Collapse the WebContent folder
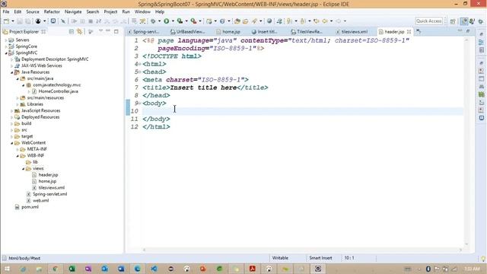Screen dimensions: 487x274 (x=12, y=143)
